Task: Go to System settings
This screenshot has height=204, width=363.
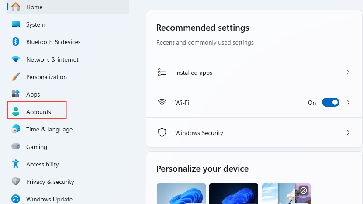Action: click(68, 24)
